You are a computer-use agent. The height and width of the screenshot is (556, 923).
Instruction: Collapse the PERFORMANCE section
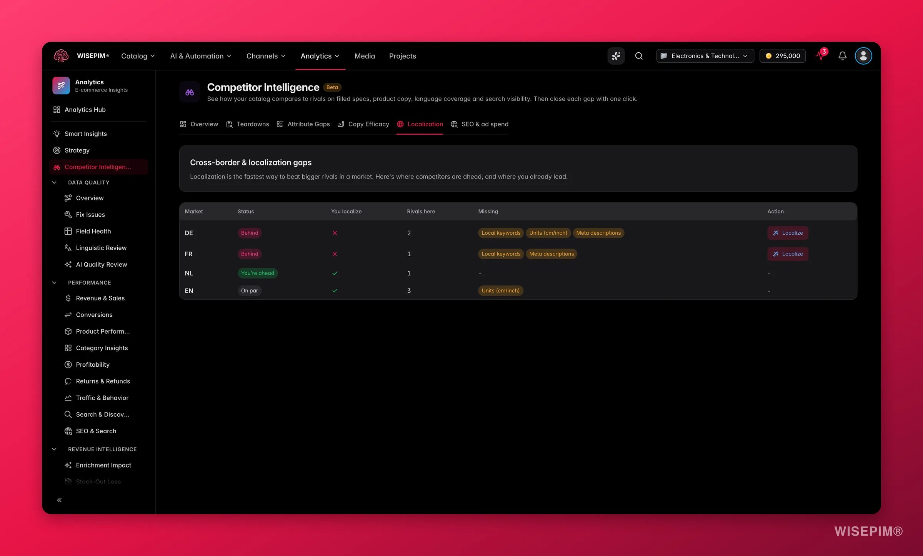tap(54, 282)
